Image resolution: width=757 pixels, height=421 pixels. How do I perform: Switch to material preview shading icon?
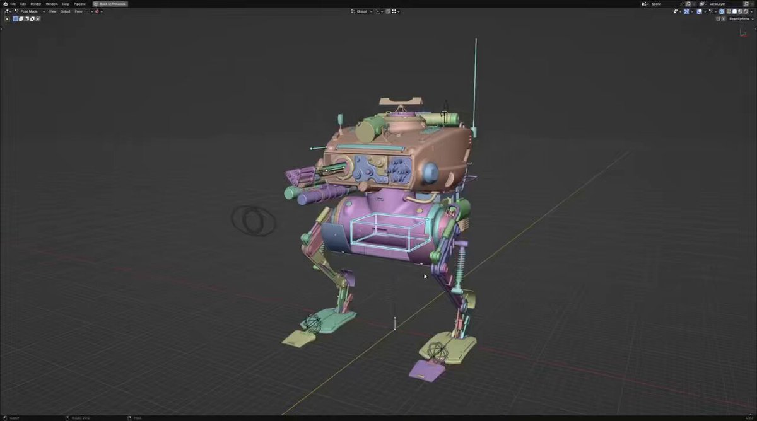point(740,11)
